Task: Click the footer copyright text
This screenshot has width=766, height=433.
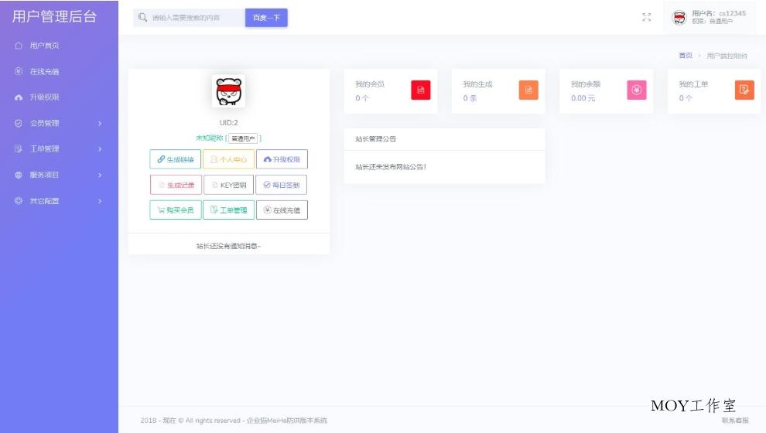Action: click(x=234, y=421)
